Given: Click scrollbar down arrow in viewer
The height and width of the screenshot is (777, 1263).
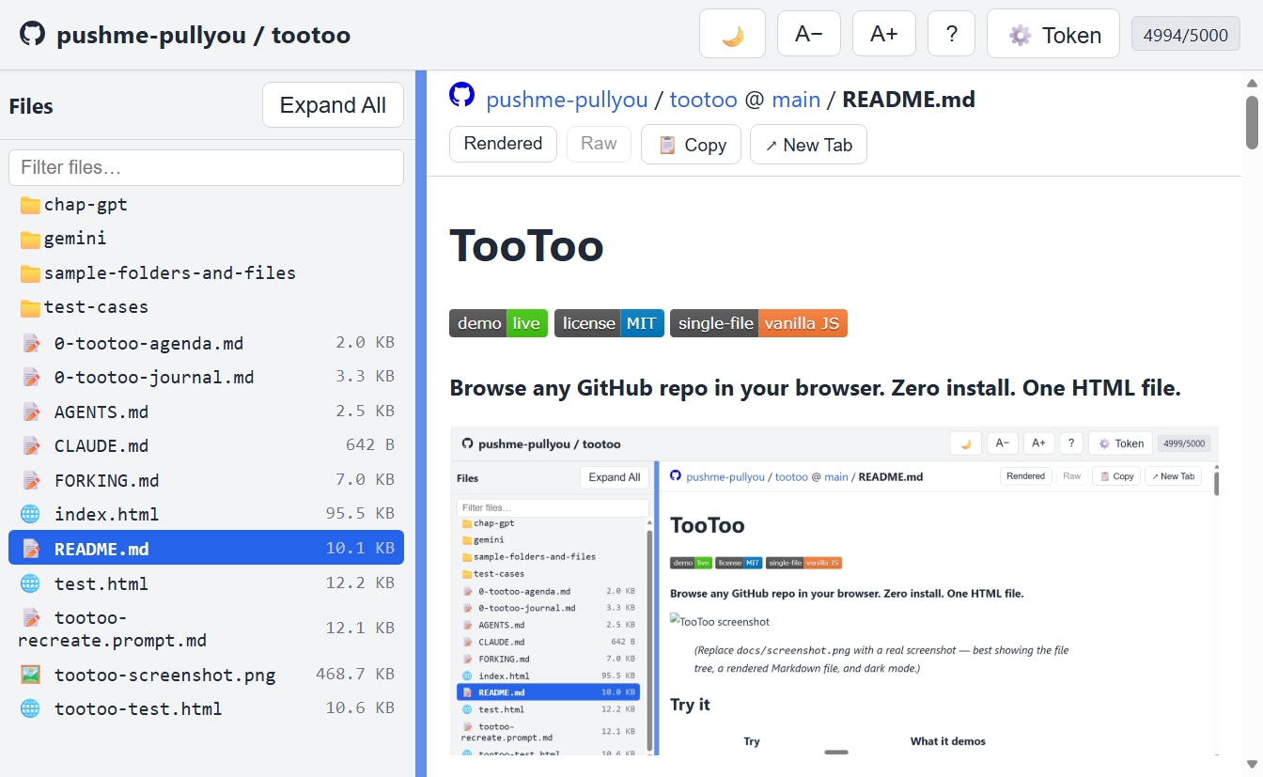Looking at the screenshot, I should [1252, 764].
